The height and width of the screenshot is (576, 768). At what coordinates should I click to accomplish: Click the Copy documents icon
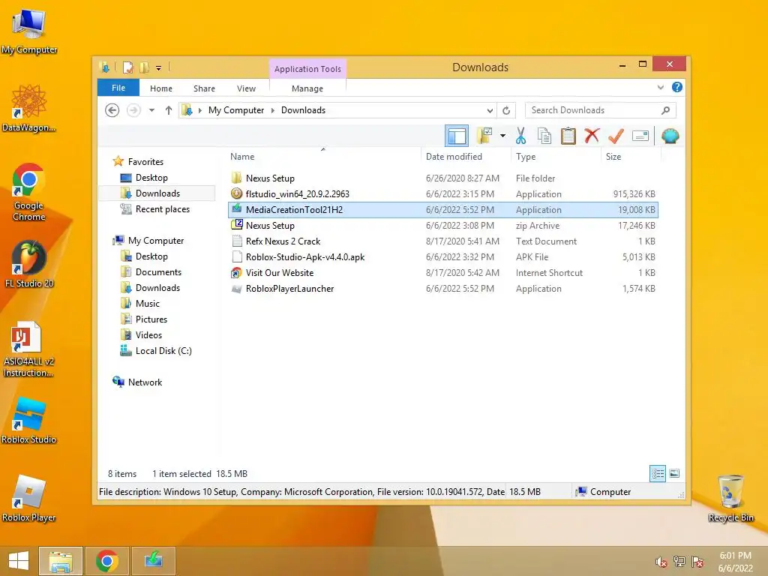click(544, 136)
